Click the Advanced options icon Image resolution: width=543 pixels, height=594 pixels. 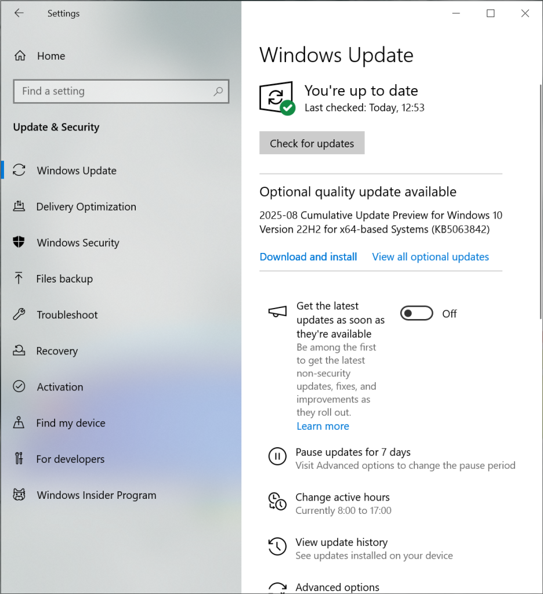coord(277,588)
